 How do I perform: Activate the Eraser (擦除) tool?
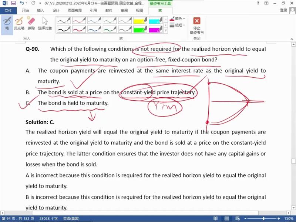[x=31, y=23]
